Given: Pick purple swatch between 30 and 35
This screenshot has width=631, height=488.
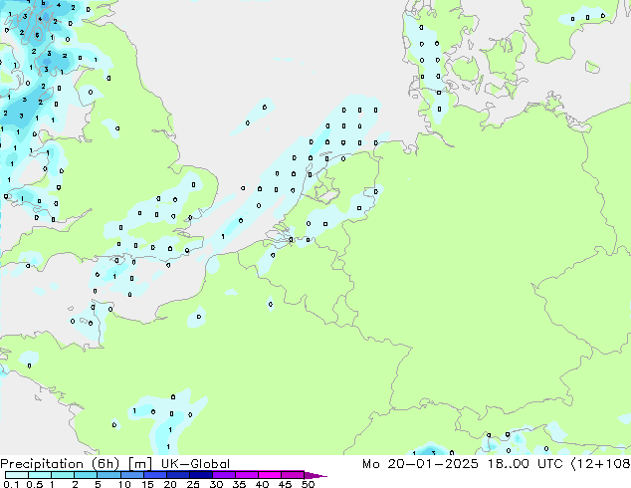Looking at the screenshot, I should click(x=223, y=475).
